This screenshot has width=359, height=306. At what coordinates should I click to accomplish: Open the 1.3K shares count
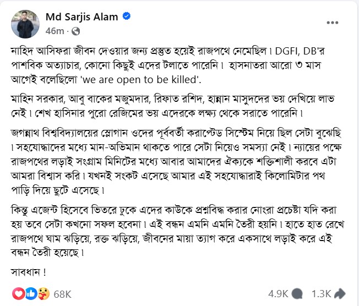(321, 294)
